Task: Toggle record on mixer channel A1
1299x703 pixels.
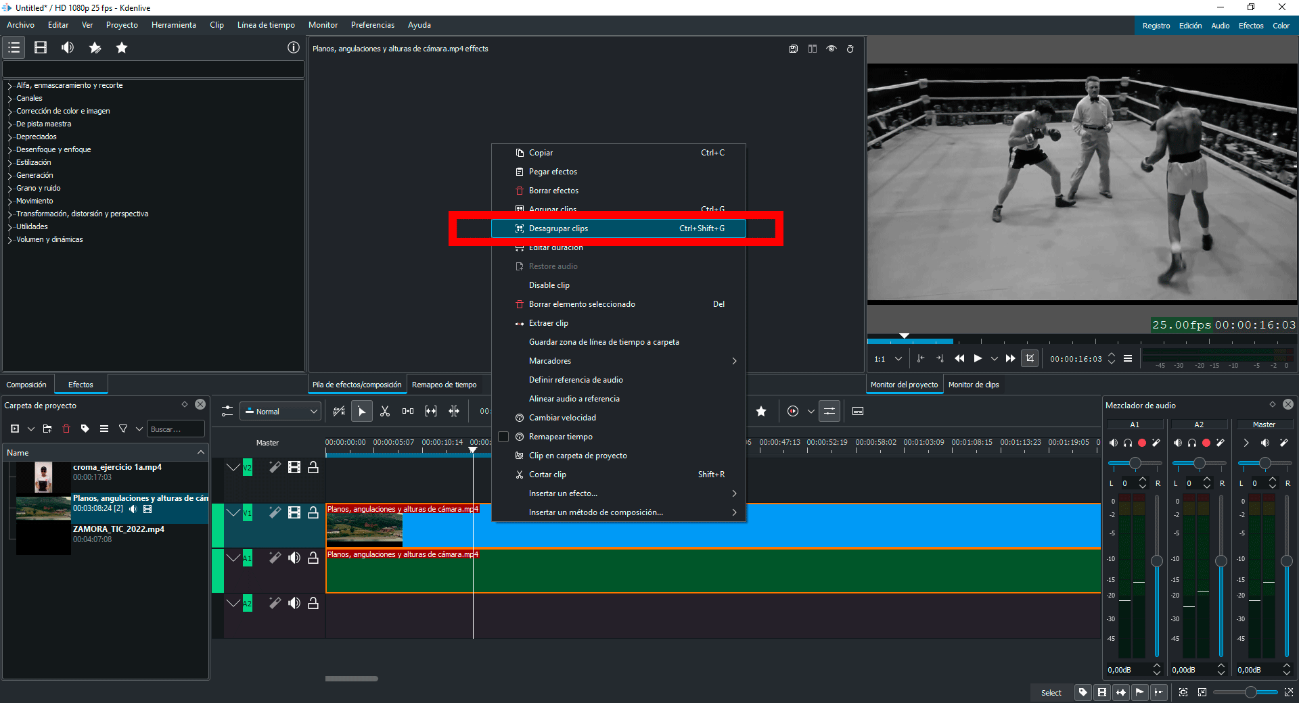Action: [1142, 443]
